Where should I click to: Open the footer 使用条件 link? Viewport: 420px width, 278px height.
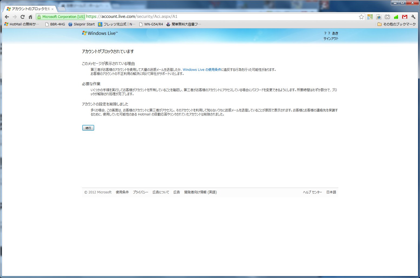point(122,192)
